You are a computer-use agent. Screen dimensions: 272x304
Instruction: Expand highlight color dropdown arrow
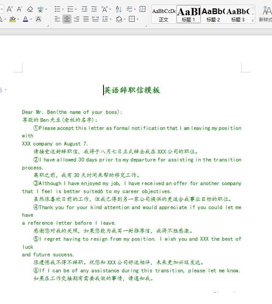click(18, 19)
